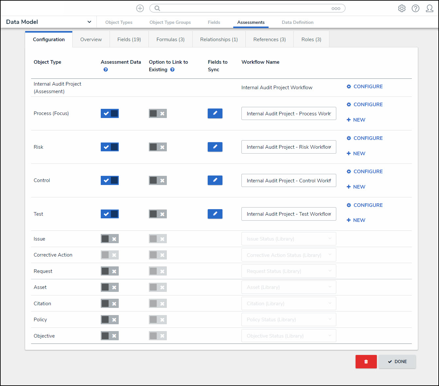Open the Issue Status (Library) dropdown
The image size is (439, 386).
coord(289,239)
